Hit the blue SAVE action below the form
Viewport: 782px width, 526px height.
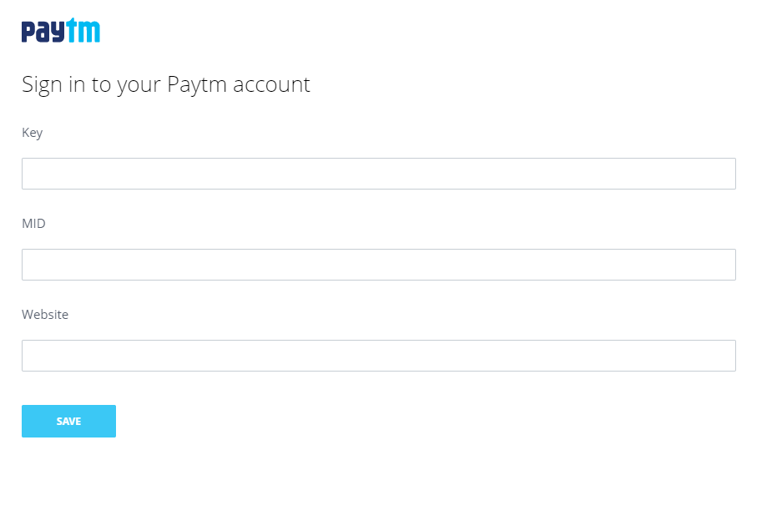(68, 421)
